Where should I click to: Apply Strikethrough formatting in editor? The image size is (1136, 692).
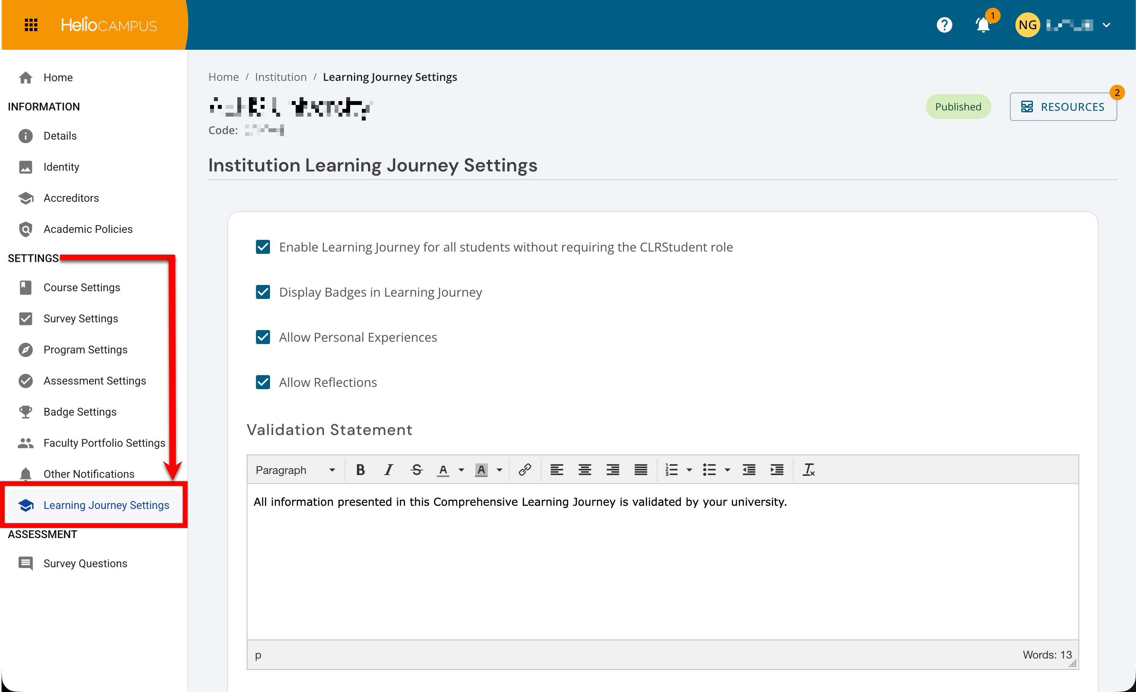pos(416,470)
